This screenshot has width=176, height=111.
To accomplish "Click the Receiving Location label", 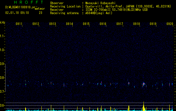I will (65, 6).
